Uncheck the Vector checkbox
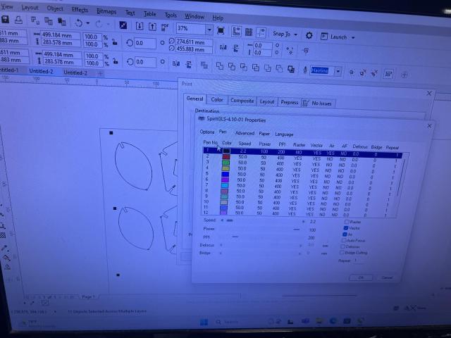Image resolution: width=451 pixels, height=338 pixels. click(346, 228)
